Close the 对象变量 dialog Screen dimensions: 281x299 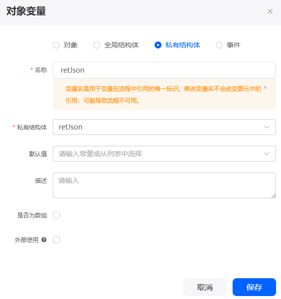[x=270, y=11]
